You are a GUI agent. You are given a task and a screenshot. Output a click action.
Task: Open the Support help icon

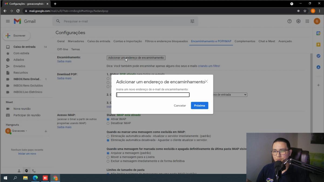coord(289,21)
